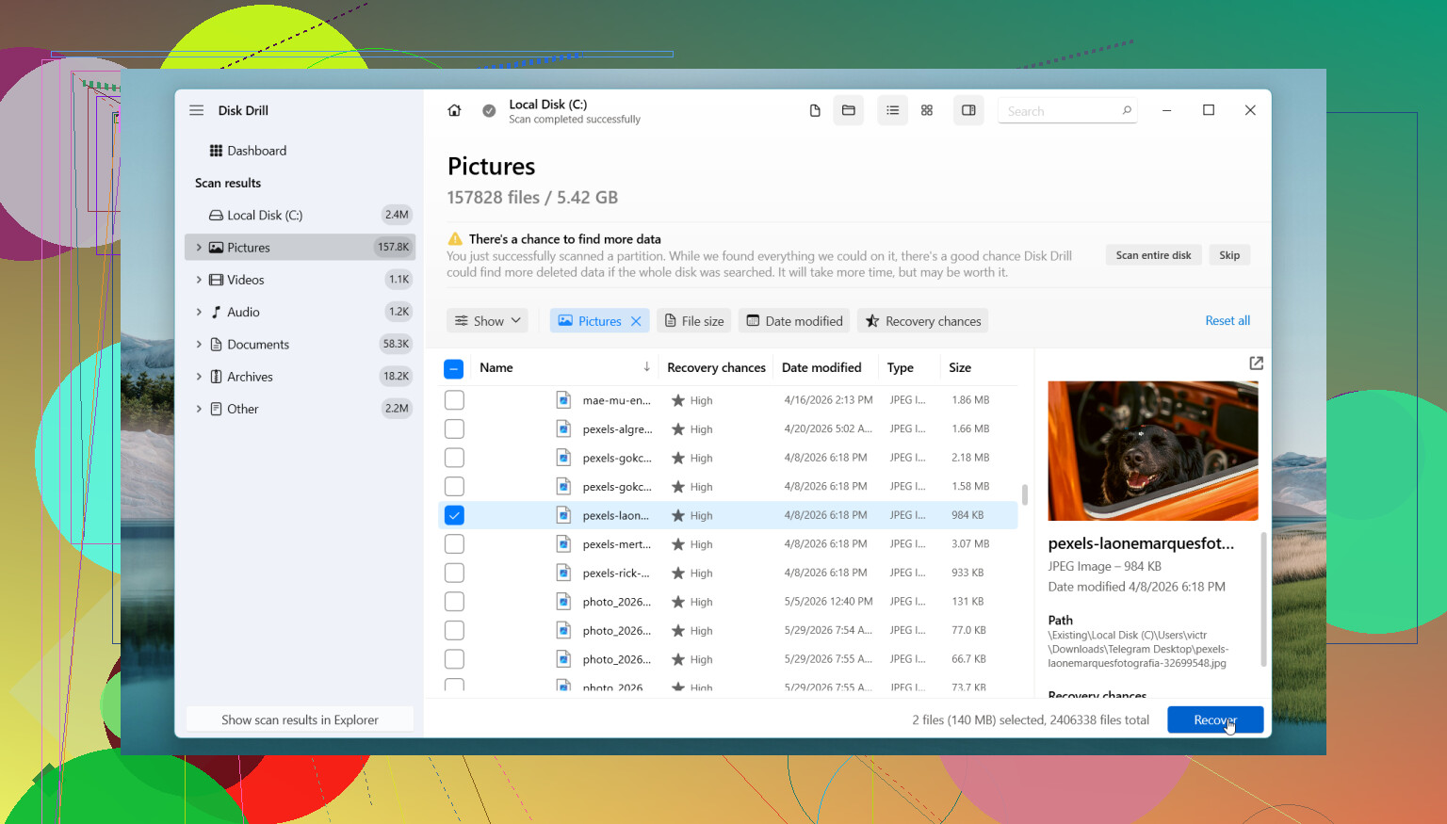The height and width of the screenshot is (824, 1447).
Task: Select Documents in scan results
Action: coord(300,345)
